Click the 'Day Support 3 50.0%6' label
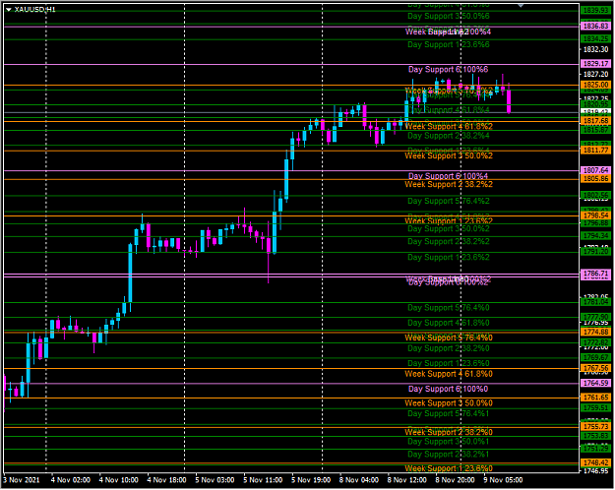Viewport: 615px width, 490px height. (449, 16)
